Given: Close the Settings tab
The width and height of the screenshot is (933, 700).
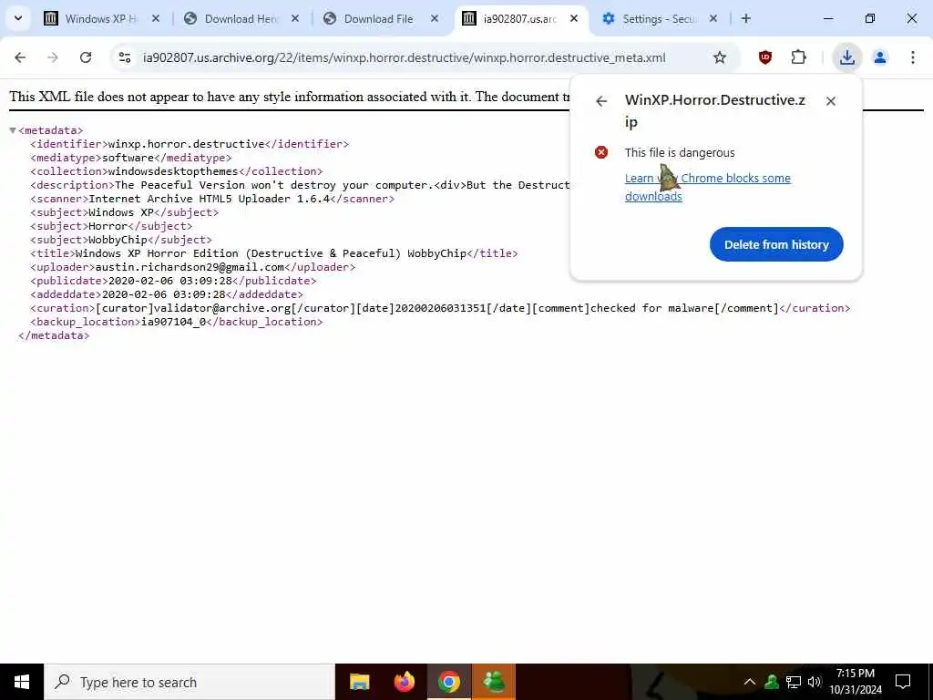Looking at the screenshot, I should [x=713, y=18].
